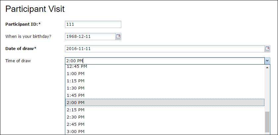Select 2:15 PM from the list
The height and width of the screenshot is (135, 278).
(x=165, y=110)
